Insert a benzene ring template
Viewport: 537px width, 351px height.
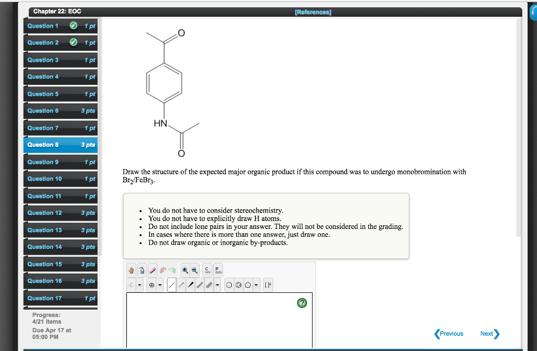pyautogui.click(x=239, y=286)
